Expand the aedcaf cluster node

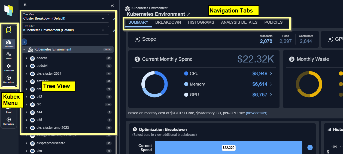click(x=26, y=58)
